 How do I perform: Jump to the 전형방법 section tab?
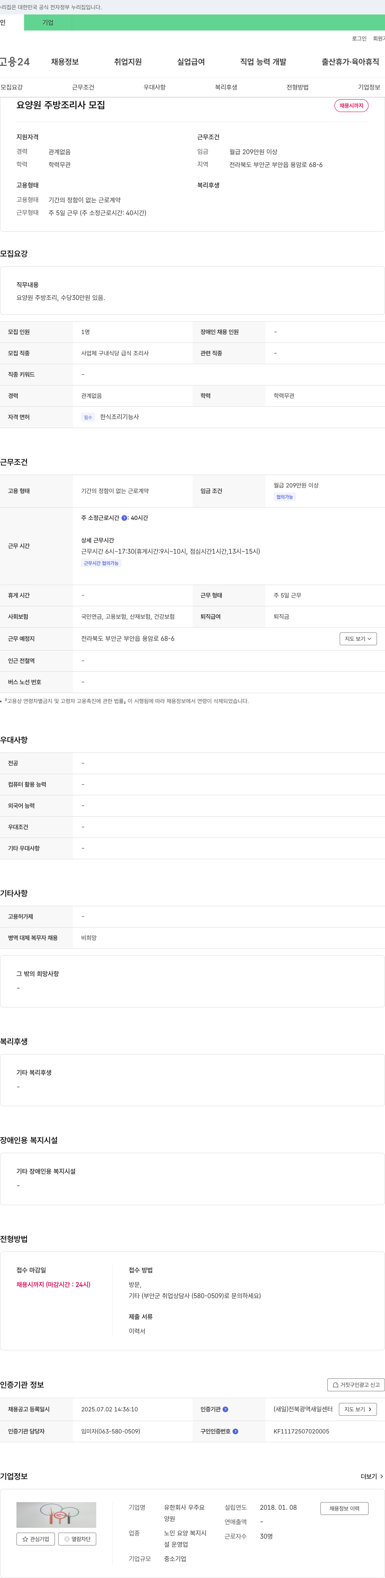(298, 88)
